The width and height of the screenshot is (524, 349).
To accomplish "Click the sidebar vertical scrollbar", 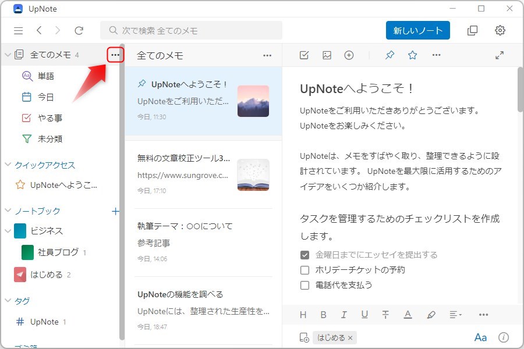I will point(122,191).
